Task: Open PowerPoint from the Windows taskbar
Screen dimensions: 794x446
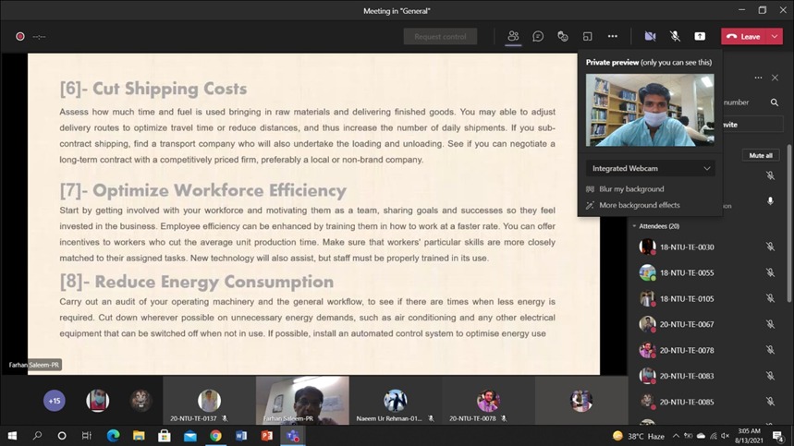Action: (x=266, y=436)
